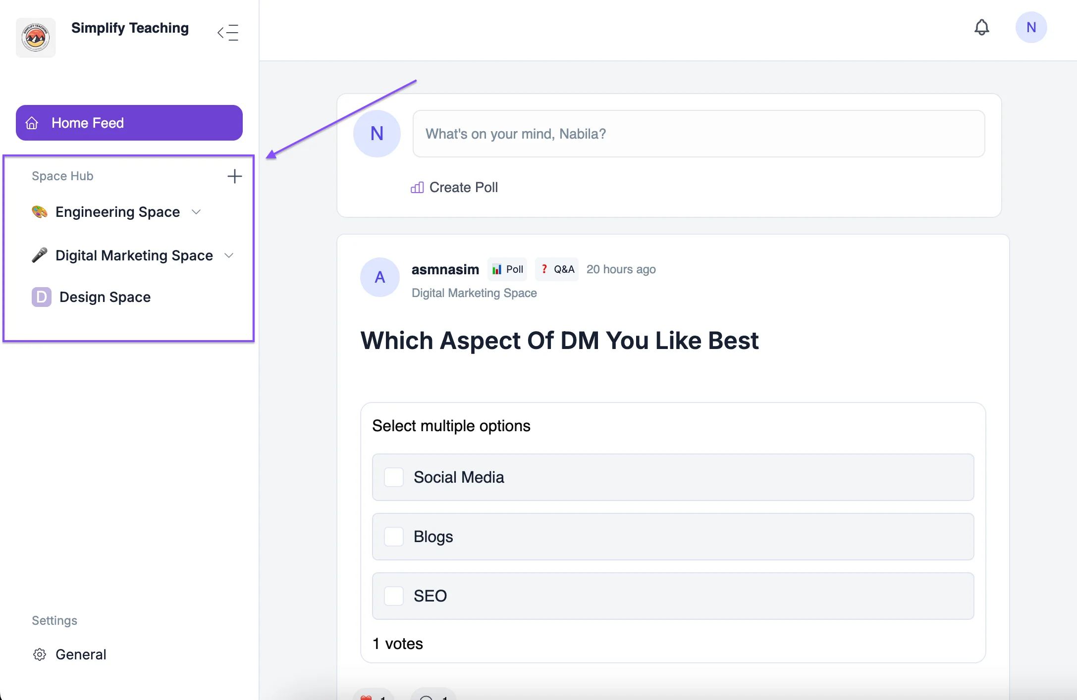Check the SEO poll option
The width and height of the screenshot is (1077, 700).
394,596
